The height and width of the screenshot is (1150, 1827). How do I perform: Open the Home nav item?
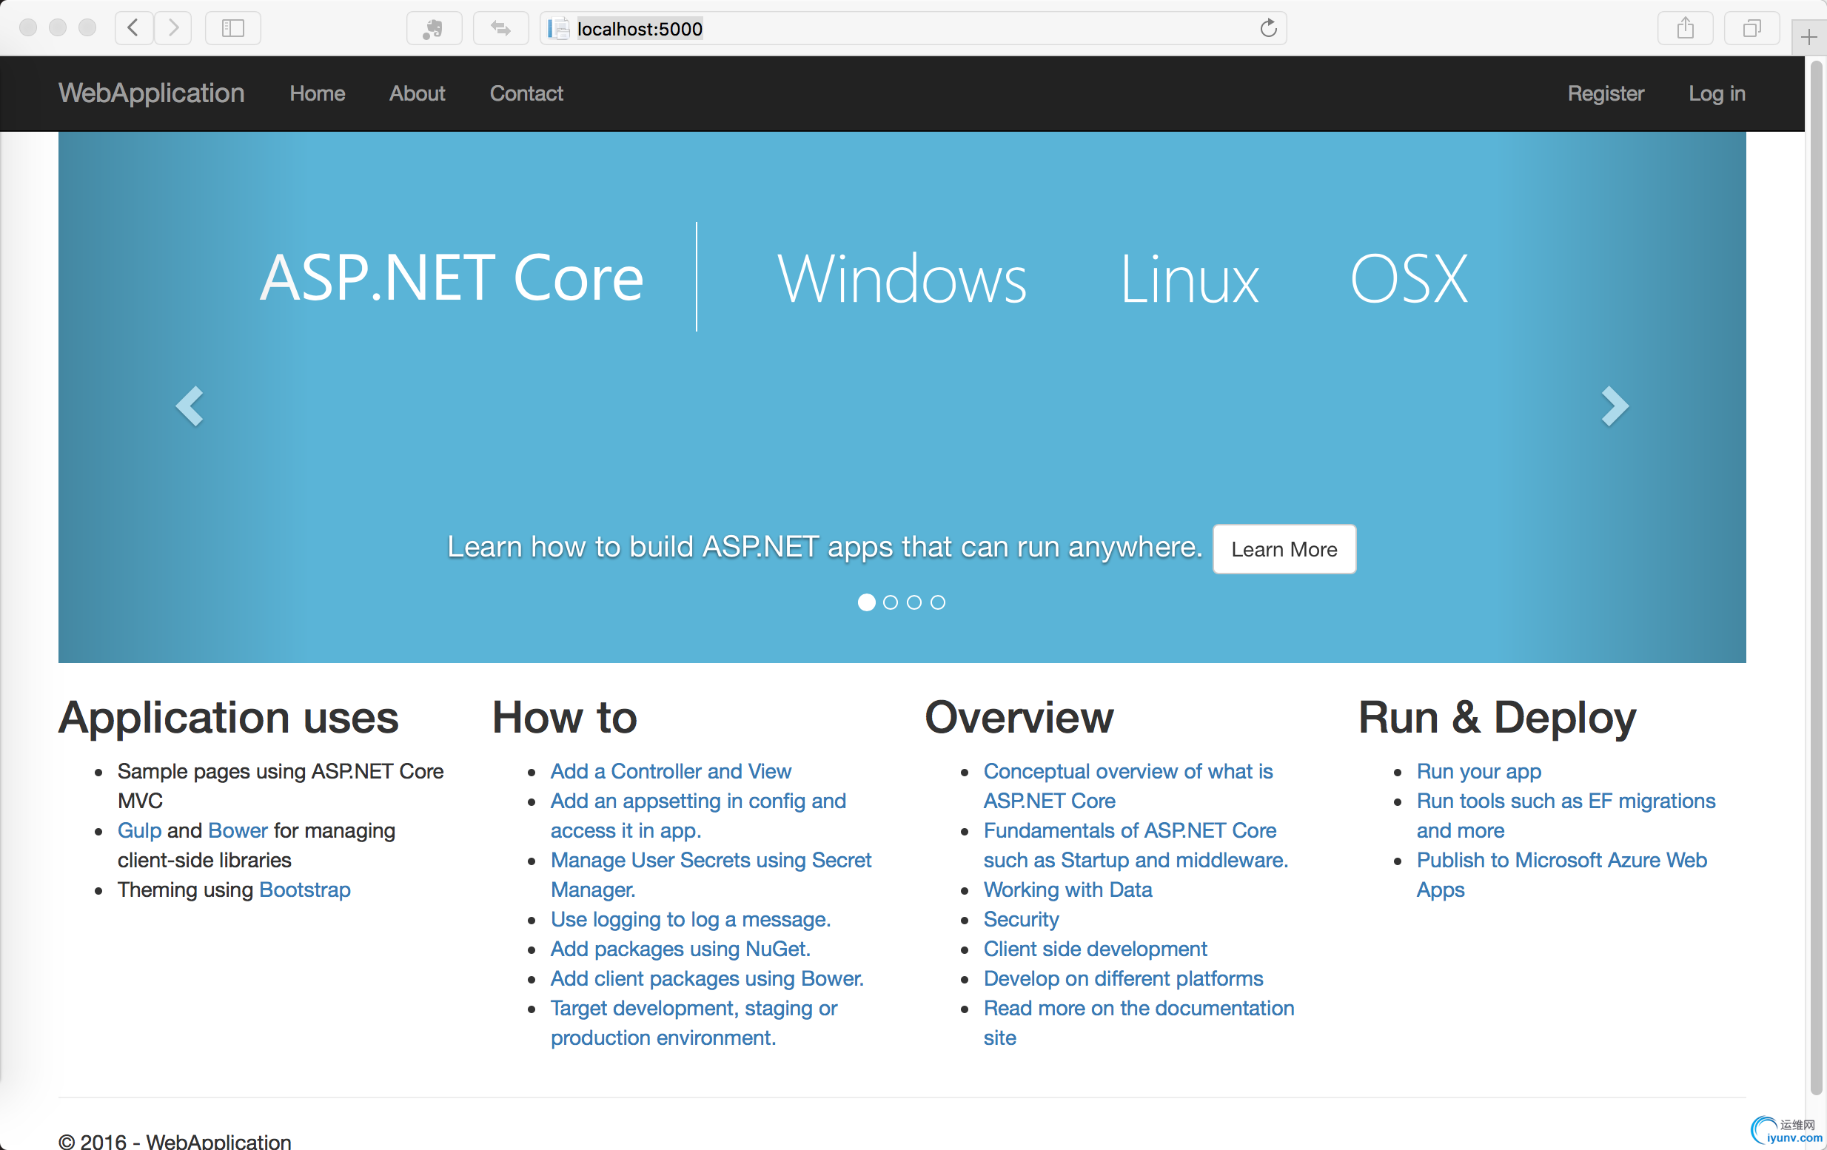(317, 93)
